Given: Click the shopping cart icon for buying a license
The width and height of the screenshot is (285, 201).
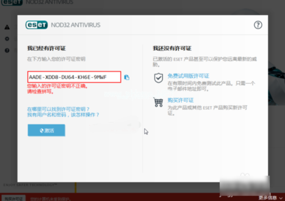Looking at the screenshot, I should (x=158, y=102).
